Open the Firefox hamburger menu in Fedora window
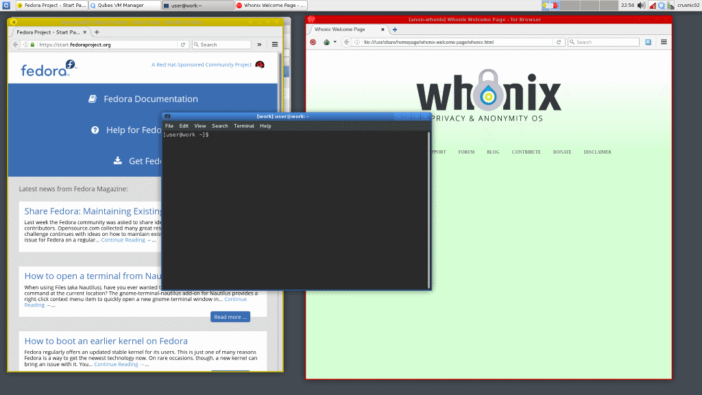This screenshot has width=702, height=395. point(275,45)
